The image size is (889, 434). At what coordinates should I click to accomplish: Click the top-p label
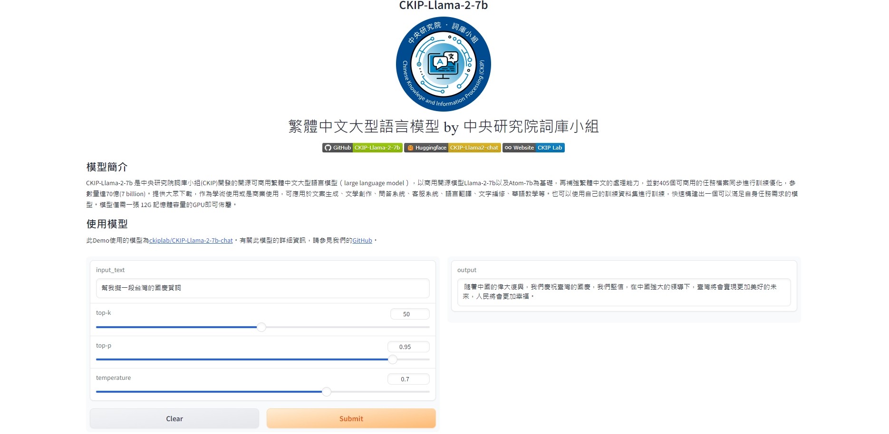(x=104, y=346)
